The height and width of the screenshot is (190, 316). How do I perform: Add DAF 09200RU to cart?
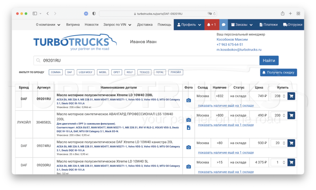pyautogui.click(x=291, y=162)
